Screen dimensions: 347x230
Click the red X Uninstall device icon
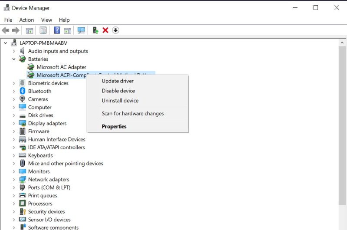pos(105,30)
